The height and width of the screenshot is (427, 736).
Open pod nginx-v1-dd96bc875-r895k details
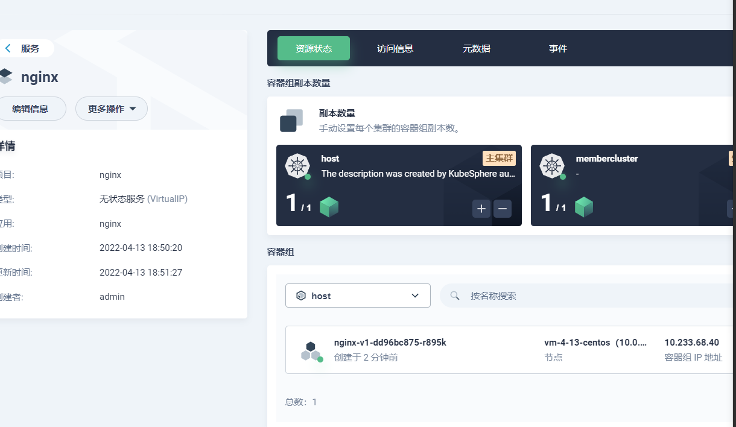[x=390, y=342]
